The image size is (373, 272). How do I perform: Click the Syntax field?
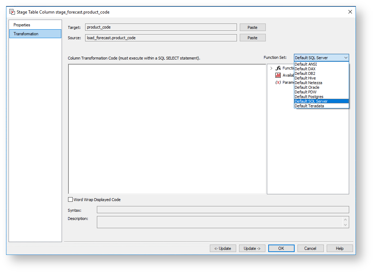pos(223,210)
